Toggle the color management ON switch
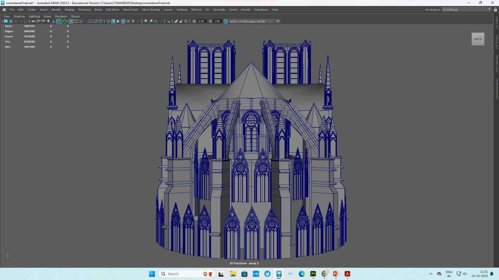The height and width of the screenshot is (280, 499). pyautogui.click(x=226, y=21)
